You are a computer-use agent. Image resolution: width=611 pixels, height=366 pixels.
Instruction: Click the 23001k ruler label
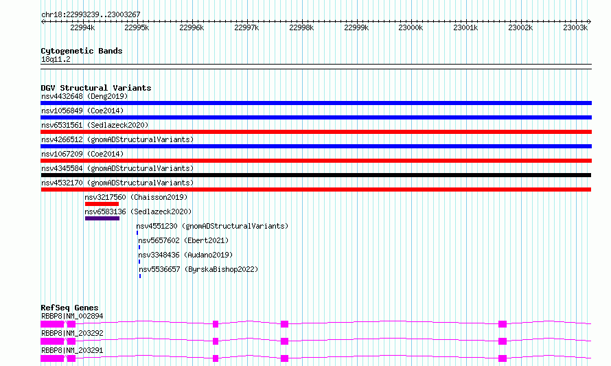click(x=465, y=27)
